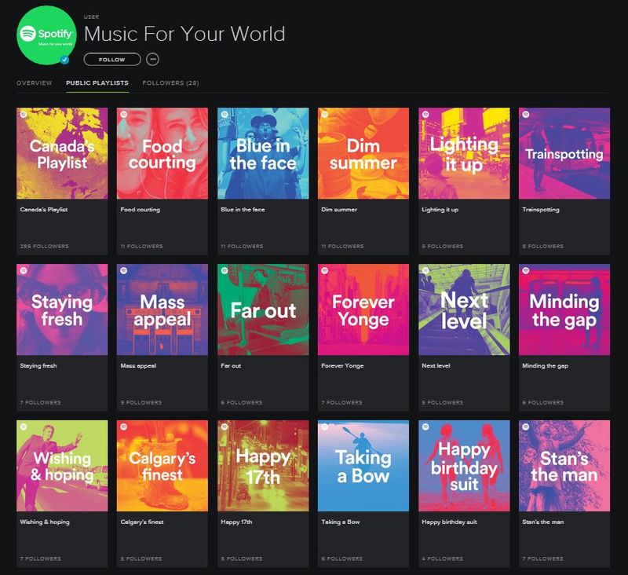Click the verified checkmark badge on avatar
Screen dimensions: 628x575
coord(64,60)
